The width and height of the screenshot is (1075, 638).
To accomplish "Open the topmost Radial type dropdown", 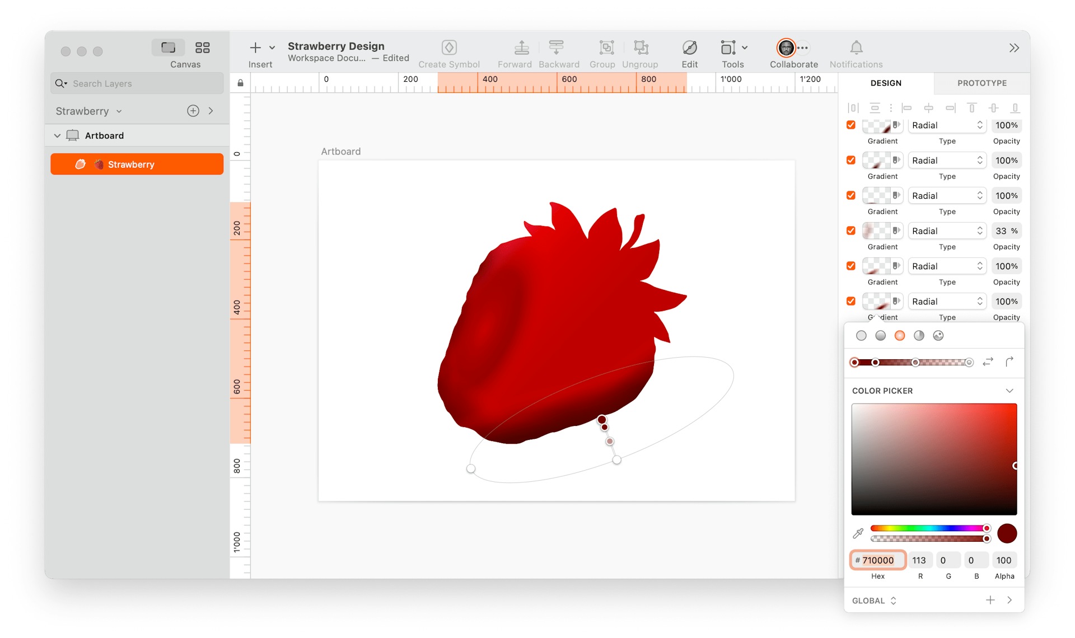I will click(947, 125).
